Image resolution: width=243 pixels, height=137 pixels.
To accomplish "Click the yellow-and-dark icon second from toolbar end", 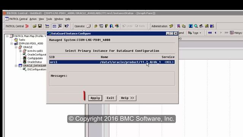I will 207,26.
